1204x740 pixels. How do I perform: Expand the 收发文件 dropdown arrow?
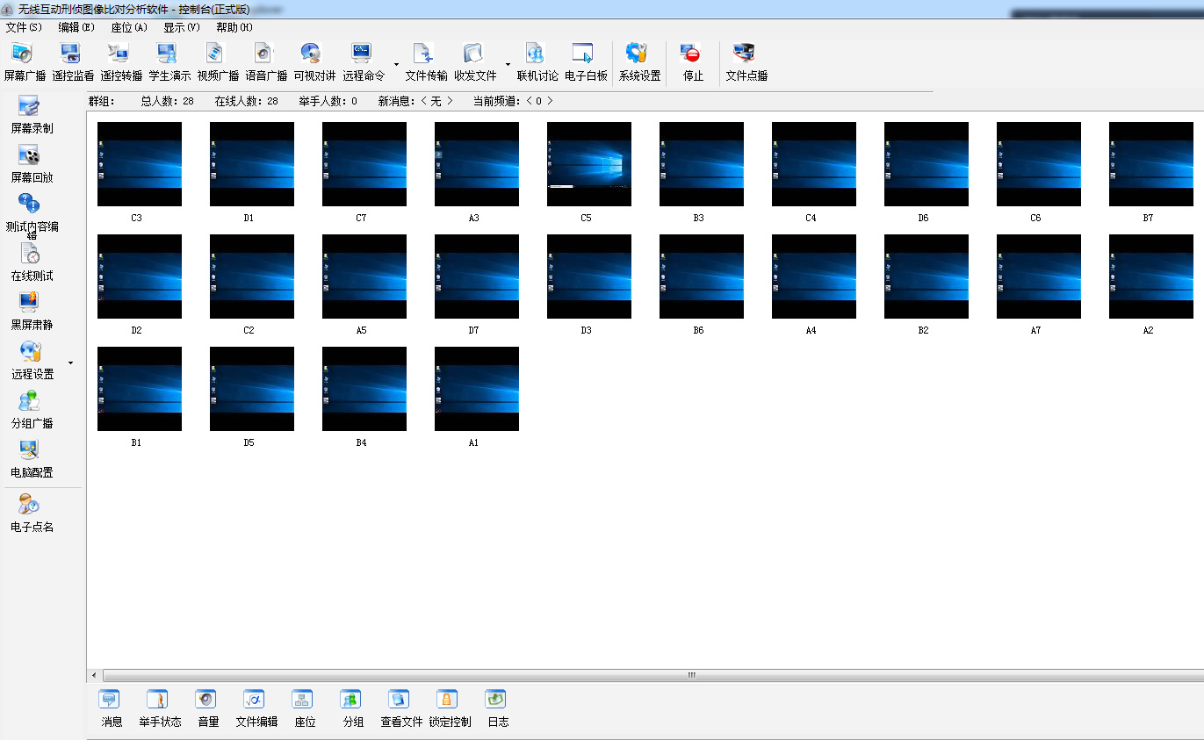[508, 65]
